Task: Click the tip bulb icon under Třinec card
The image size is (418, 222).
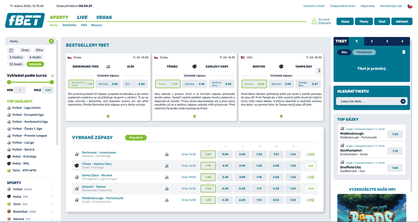Action: point(195,116)
